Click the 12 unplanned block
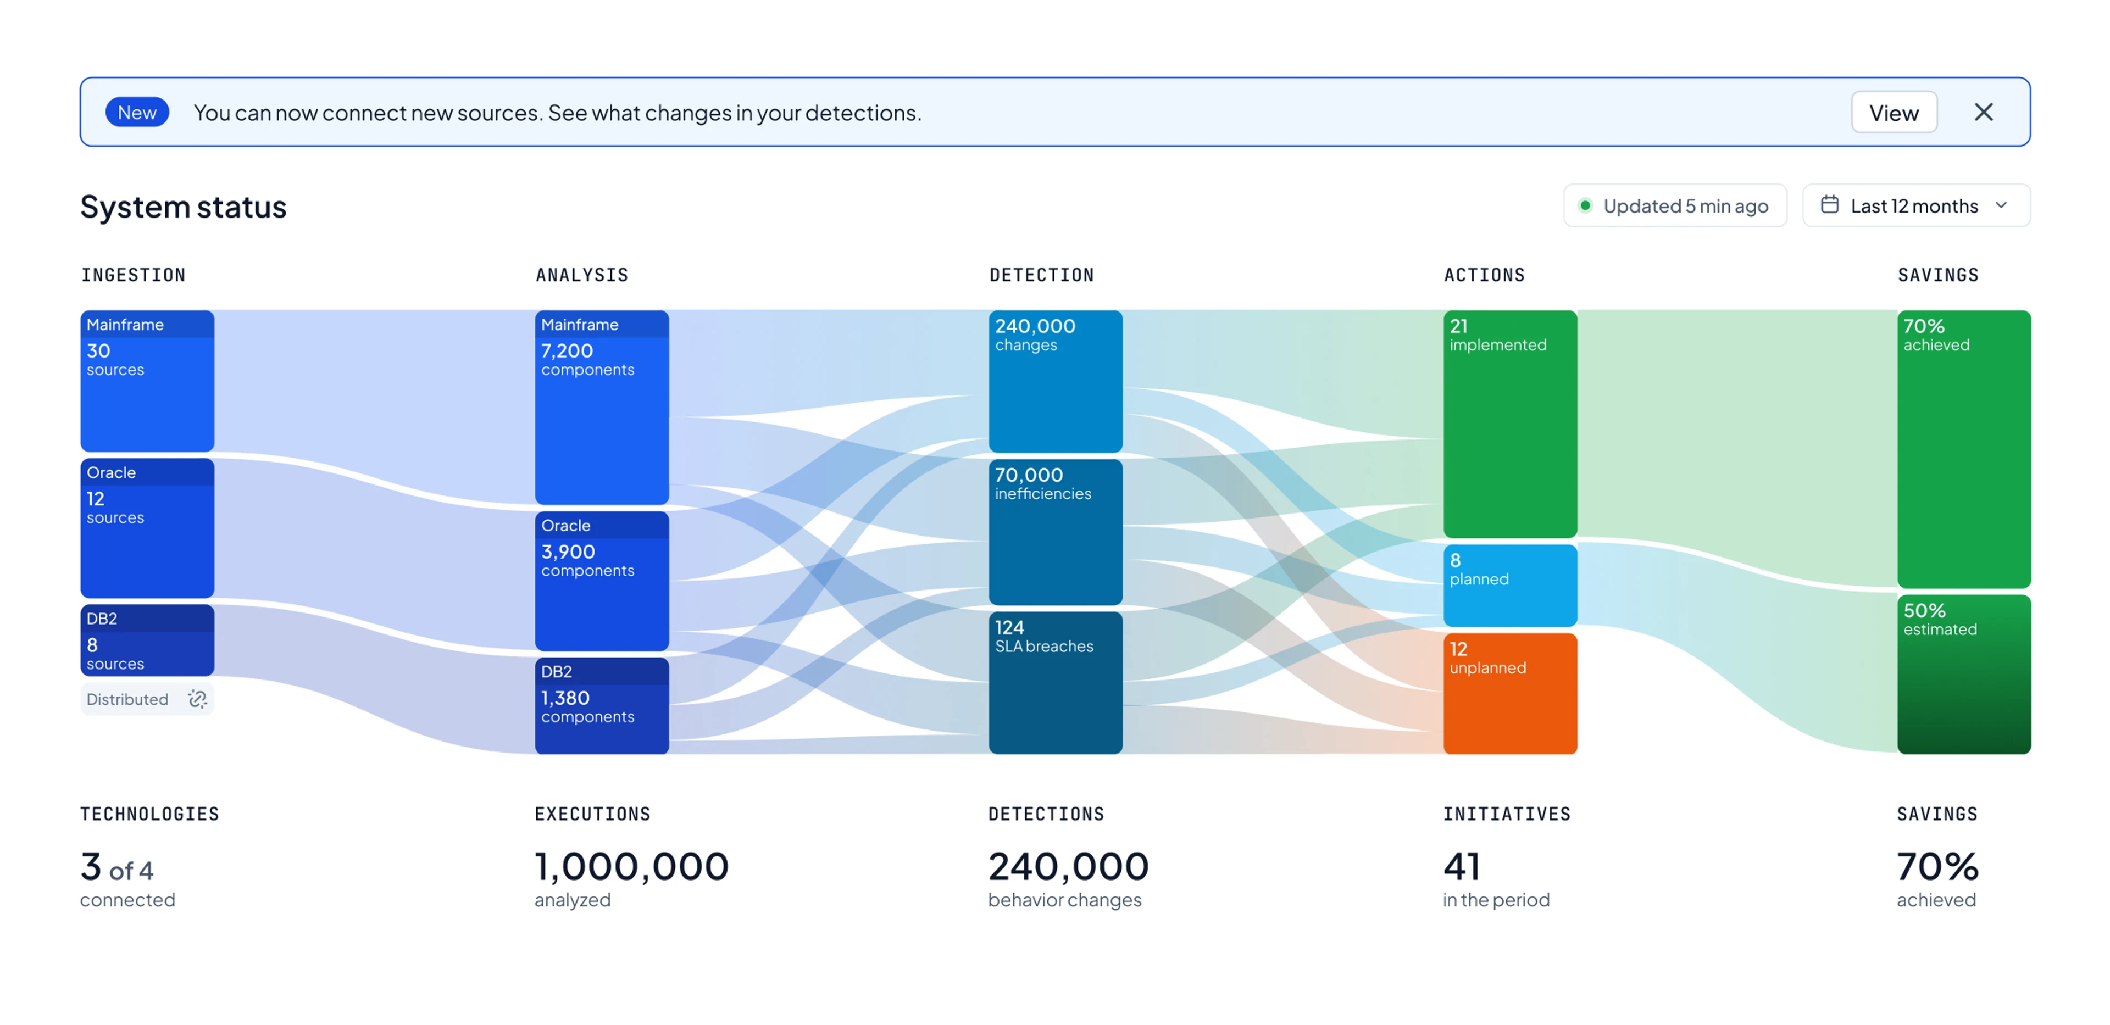The image size is (2110, 1025). pos(1509,693)
